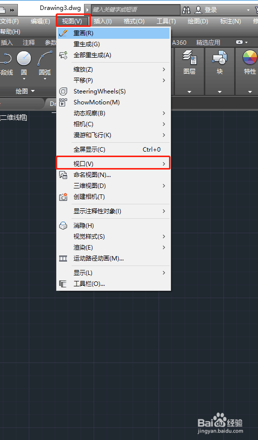Click the arrow left of search box
This screenshot has width=258, height=440.
pos(87,10)
